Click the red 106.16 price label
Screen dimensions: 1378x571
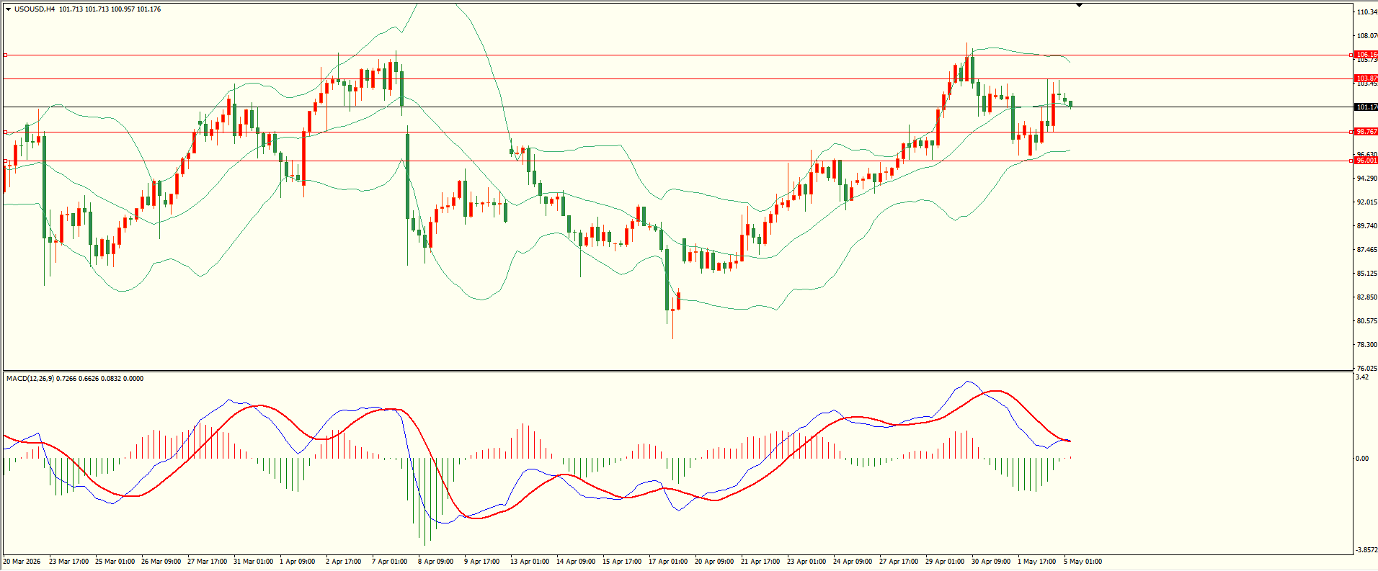[1366, 55]
